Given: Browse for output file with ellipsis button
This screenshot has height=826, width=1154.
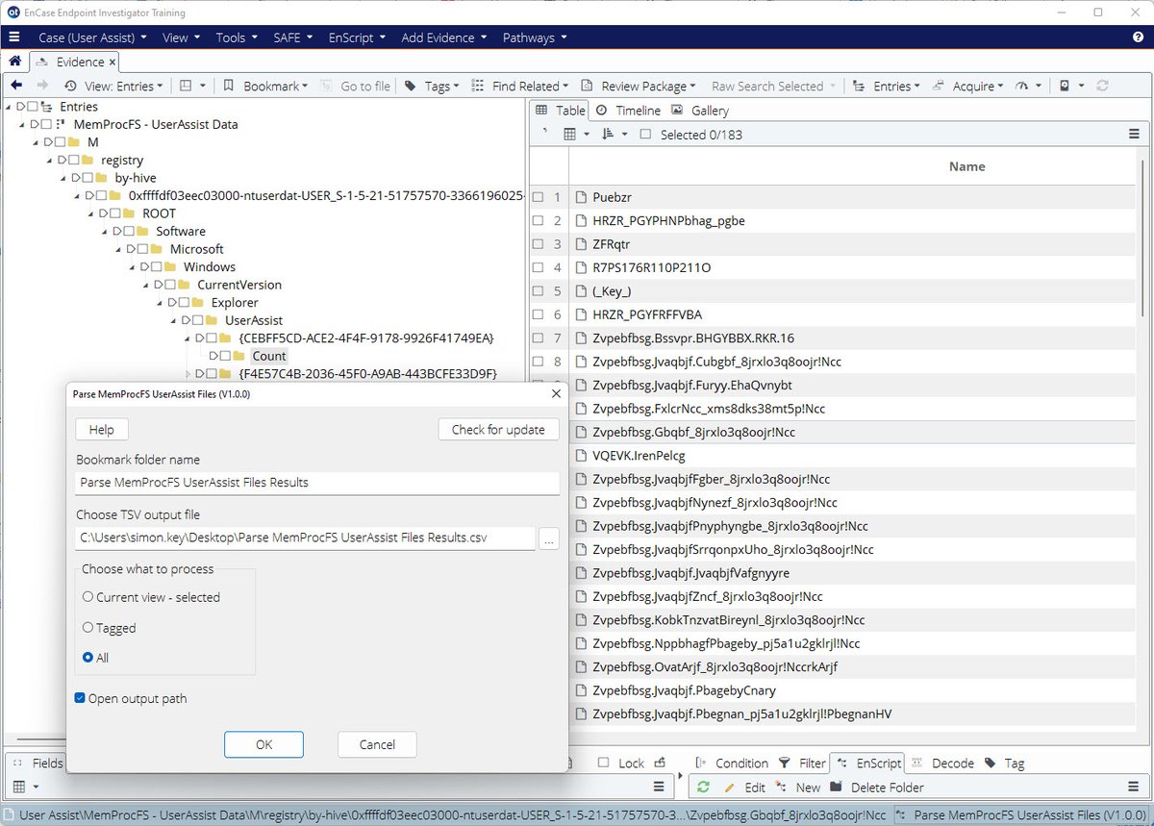Looking at the screenshot, I should [x=549, y=538].
